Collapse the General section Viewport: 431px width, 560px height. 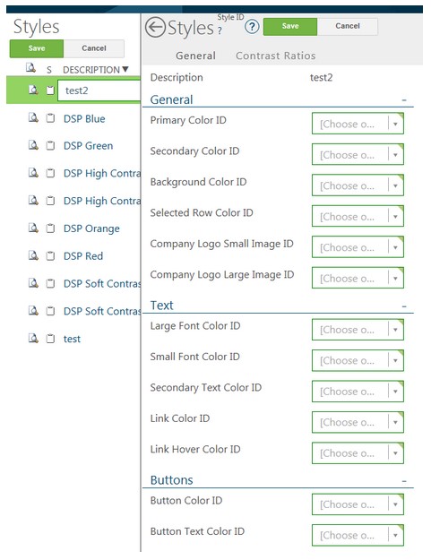404,100
